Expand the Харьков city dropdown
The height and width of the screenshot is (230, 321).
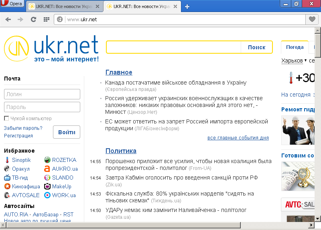tap(294, 61)
